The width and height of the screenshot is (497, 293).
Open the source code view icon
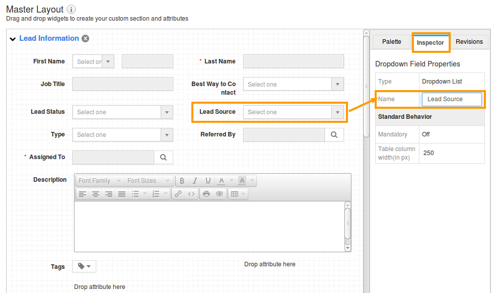point(191,193)
